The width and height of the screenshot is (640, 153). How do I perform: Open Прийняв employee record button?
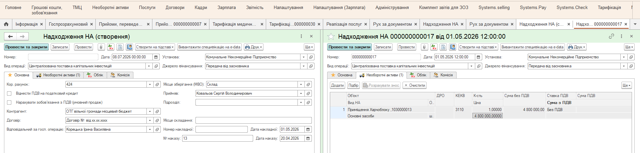point(308,93)
